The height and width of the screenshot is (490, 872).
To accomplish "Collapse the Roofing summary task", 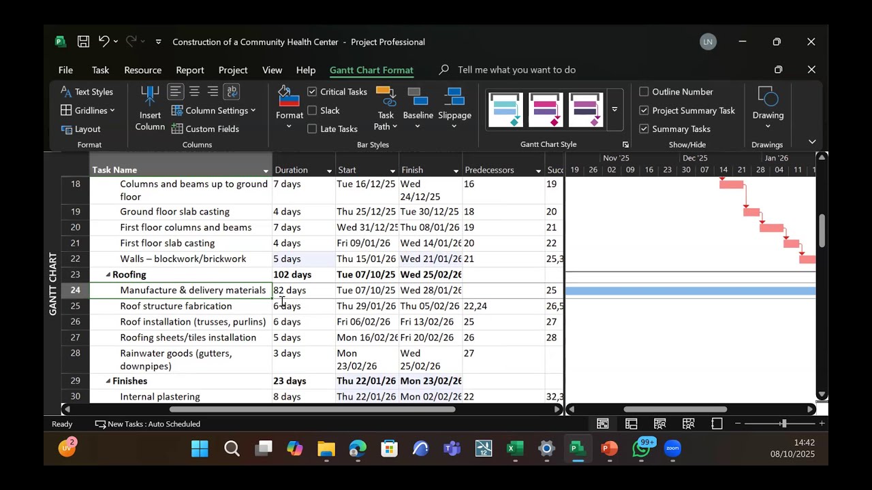I will 108,275.
